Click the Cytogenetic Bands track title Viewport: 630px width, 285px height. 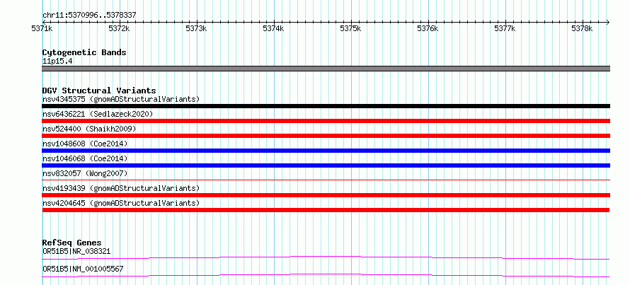(x=84, y=52)
